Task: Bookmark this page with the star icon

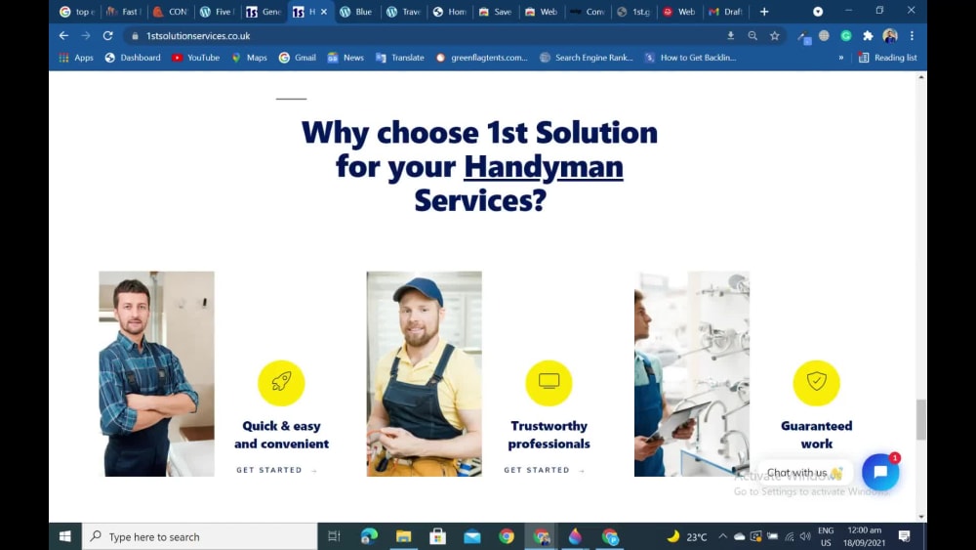Action: pyautogui.click(x=774, y=36)
